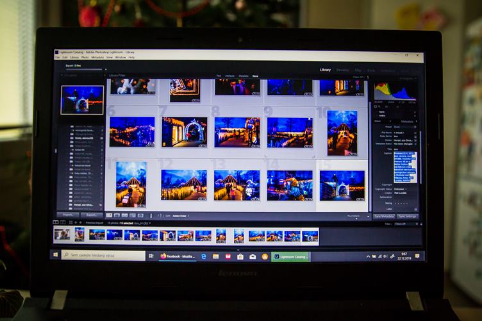This screenshot has height=321, width=482.
Task: Select grid thumbnail number 7
Action: pyautogui.click(x=185, y=132)
